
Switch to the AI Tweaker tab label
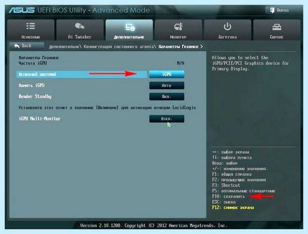click(80, 37)
